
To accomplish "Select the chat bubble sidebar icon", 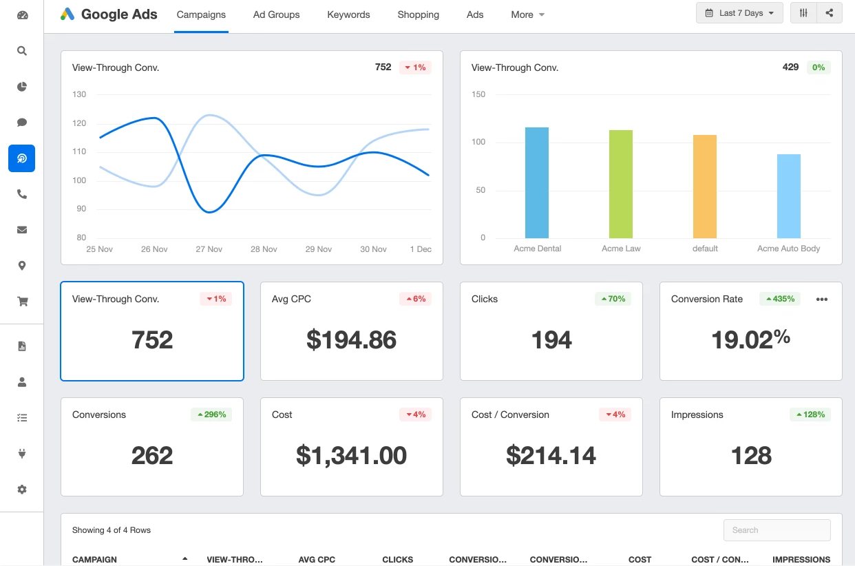I will (22, 123).
